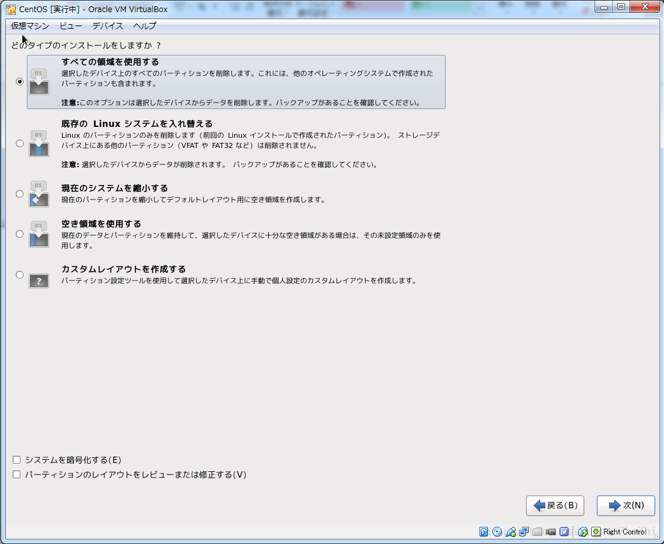Open the デバイス menu
The image size is (664, 544).
point(108,26)
